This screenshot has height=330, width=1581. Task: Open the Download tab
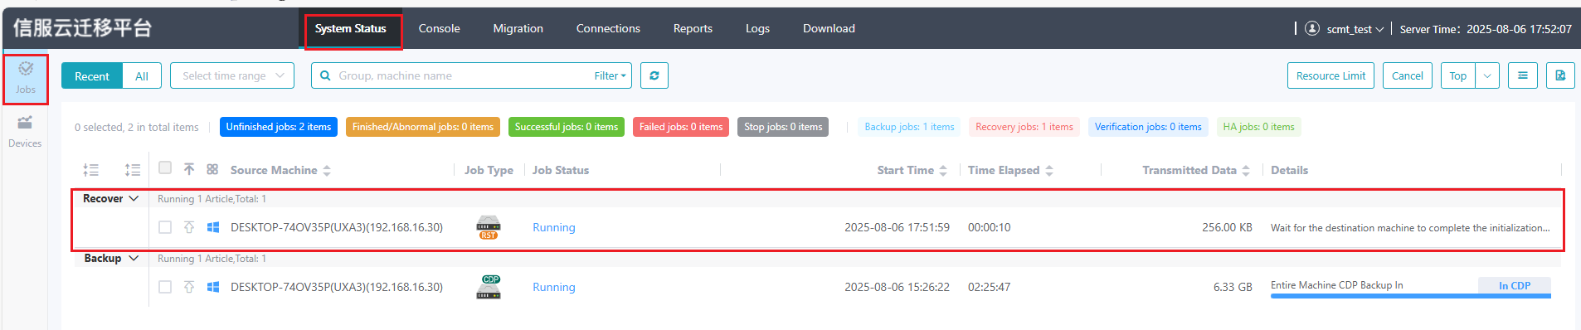point(829,28)
